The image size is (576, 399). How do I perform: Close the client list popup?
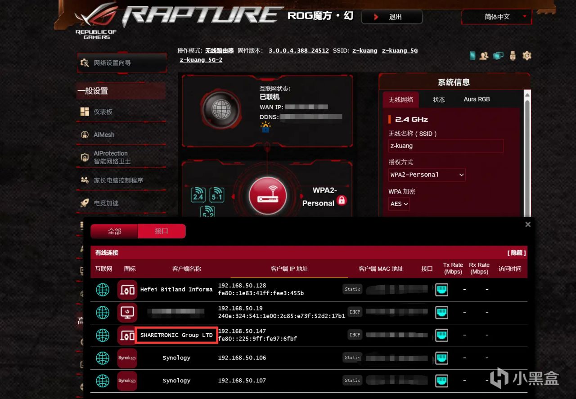pyautogui.click(x=528, y=224)
